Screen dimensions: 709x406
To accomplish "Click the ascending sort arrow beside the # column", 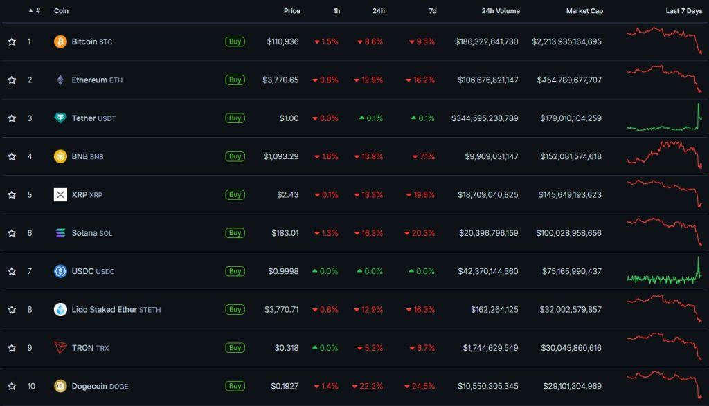I will pos(30,11).
